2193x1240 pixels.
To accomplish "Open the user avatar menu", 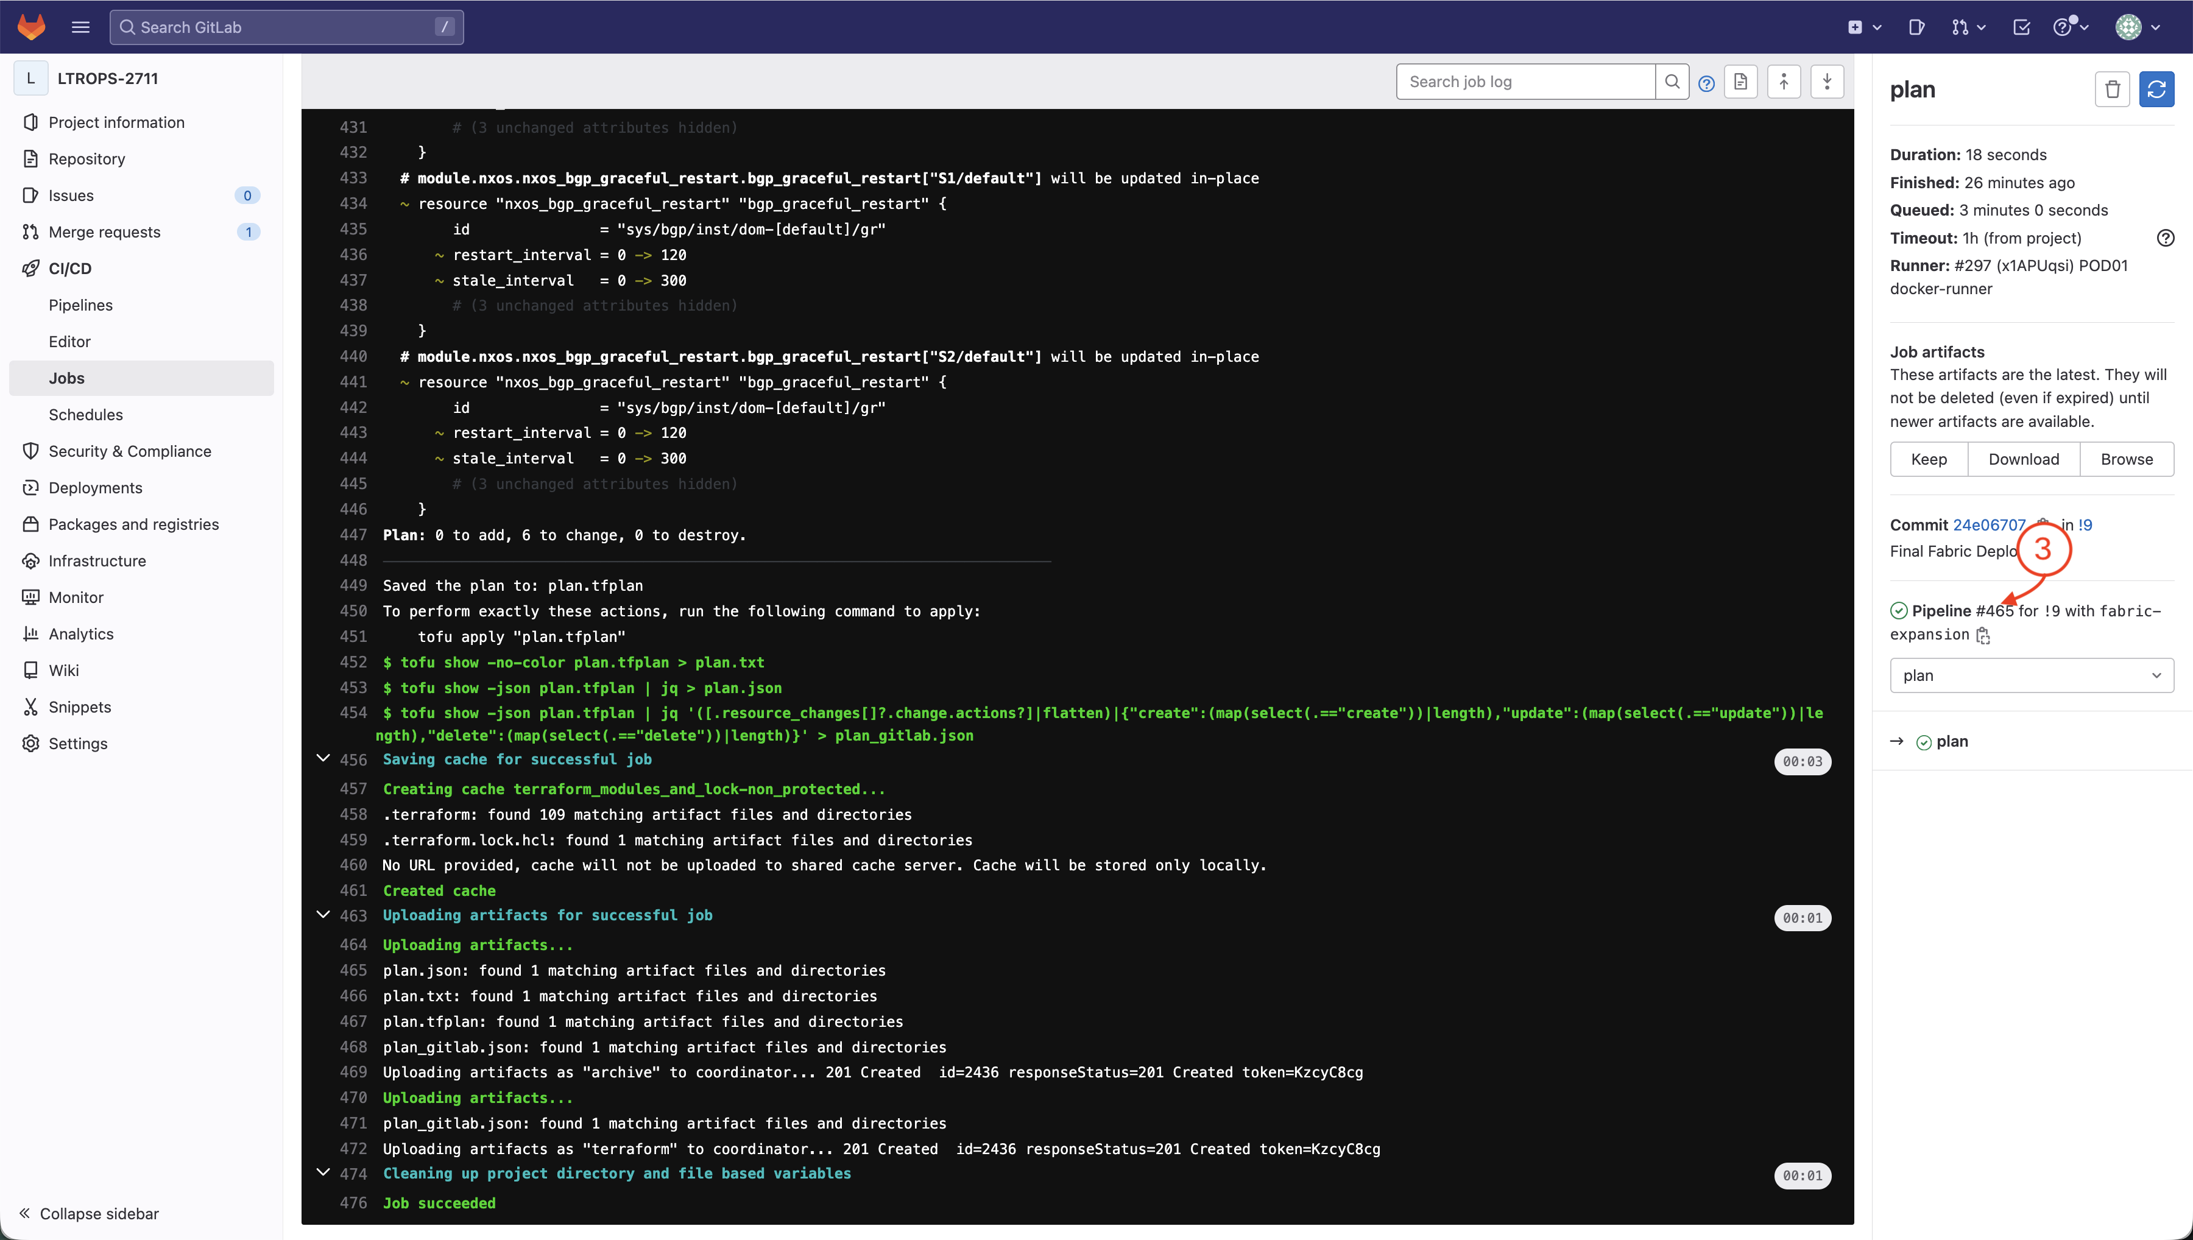I will pos(2138,27).
